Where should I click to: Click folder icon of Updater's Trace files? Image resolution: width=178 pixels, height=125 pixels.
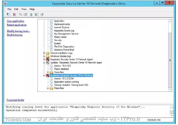(51, 72)
